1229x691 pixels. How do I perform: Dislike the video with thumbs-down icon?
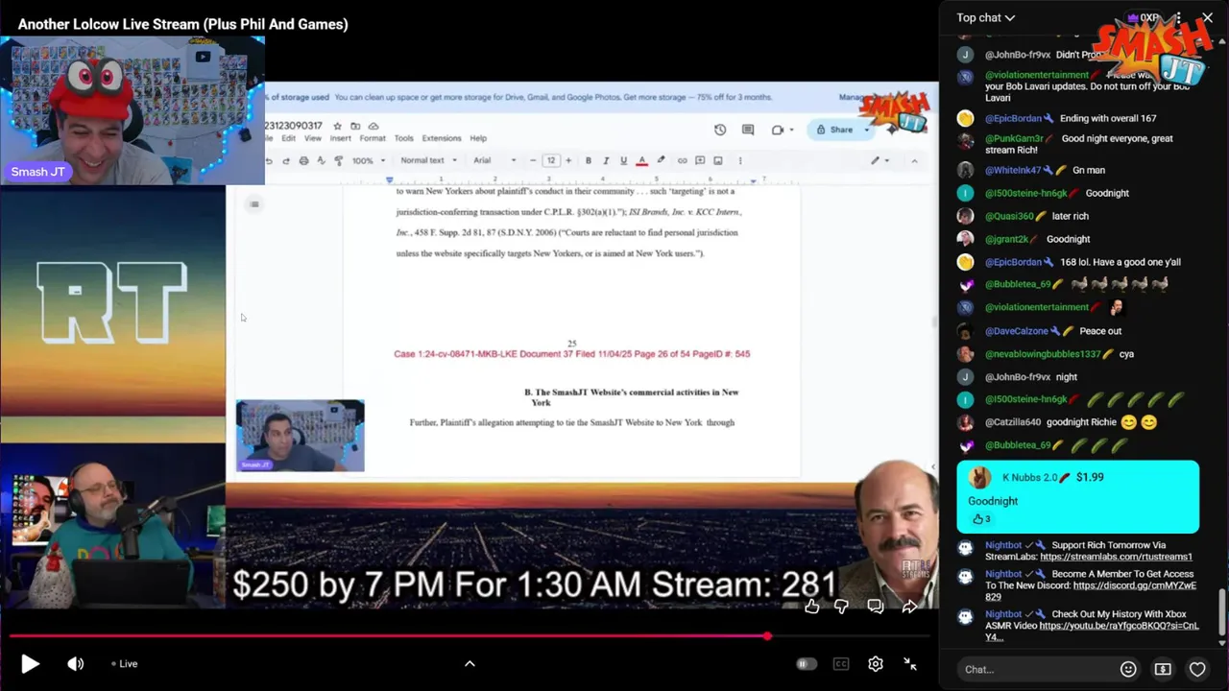[x=842, y=606]
